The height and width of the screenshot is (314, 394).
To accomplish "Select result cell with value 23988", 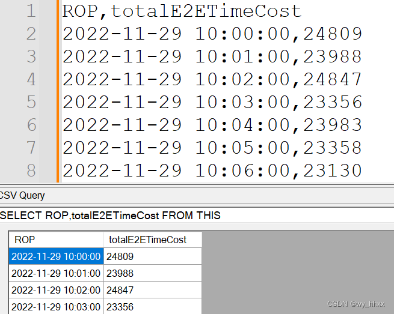I will (x=153, y=273).
